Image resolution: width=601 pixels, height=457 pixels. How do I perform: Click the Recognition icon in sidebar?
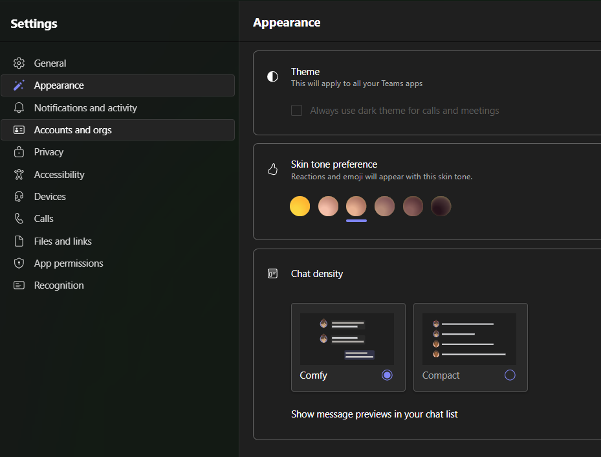coord(19,285)
